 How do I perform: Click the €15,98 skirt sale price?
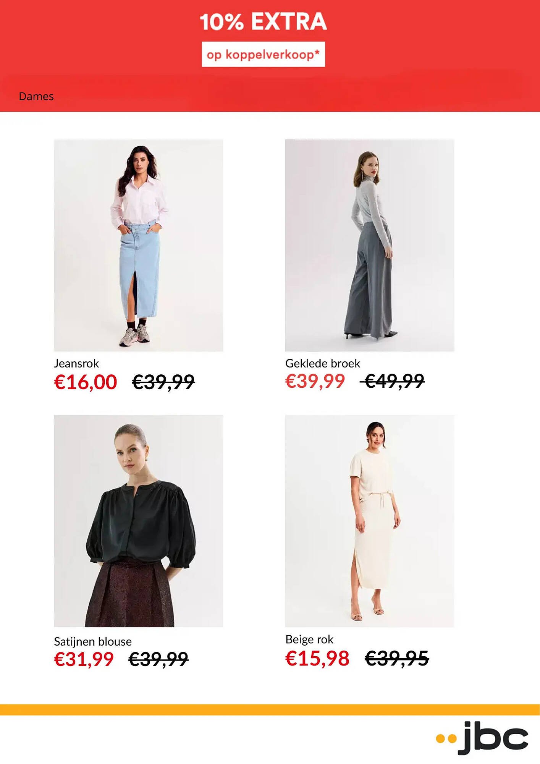point(317,658)
